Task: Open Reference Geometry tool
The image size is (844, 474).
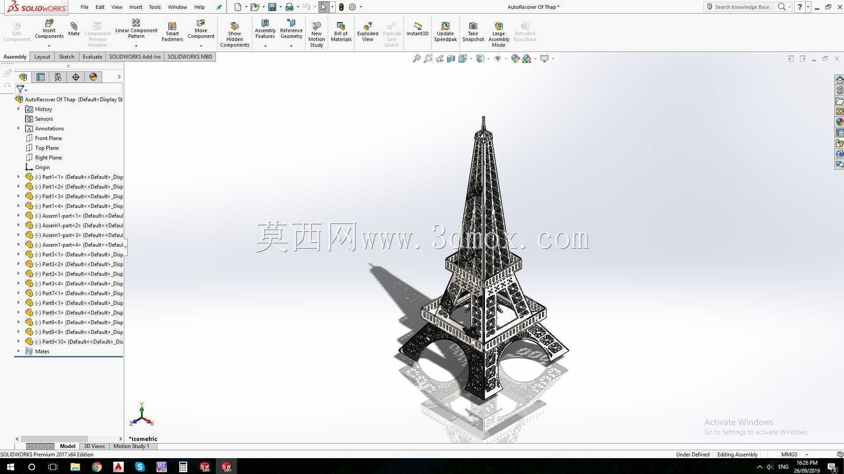Action: point(291,29)
